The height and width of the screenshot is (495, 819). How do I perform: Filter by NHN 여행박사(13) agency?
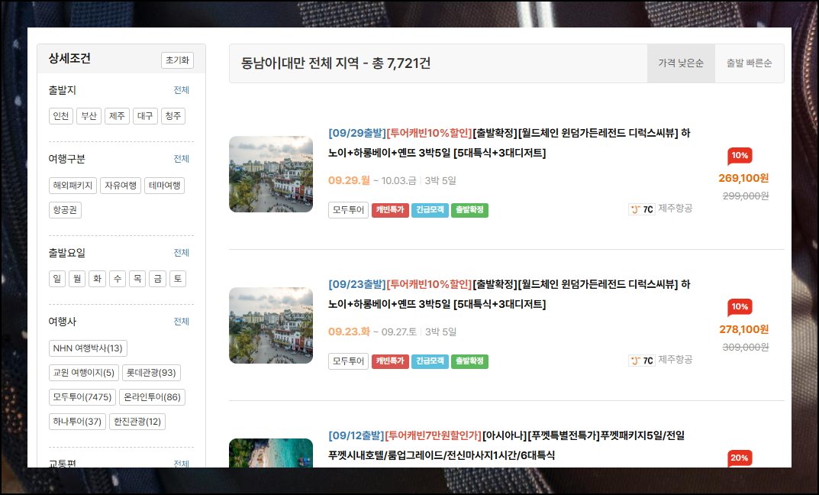tap(88, 348)
